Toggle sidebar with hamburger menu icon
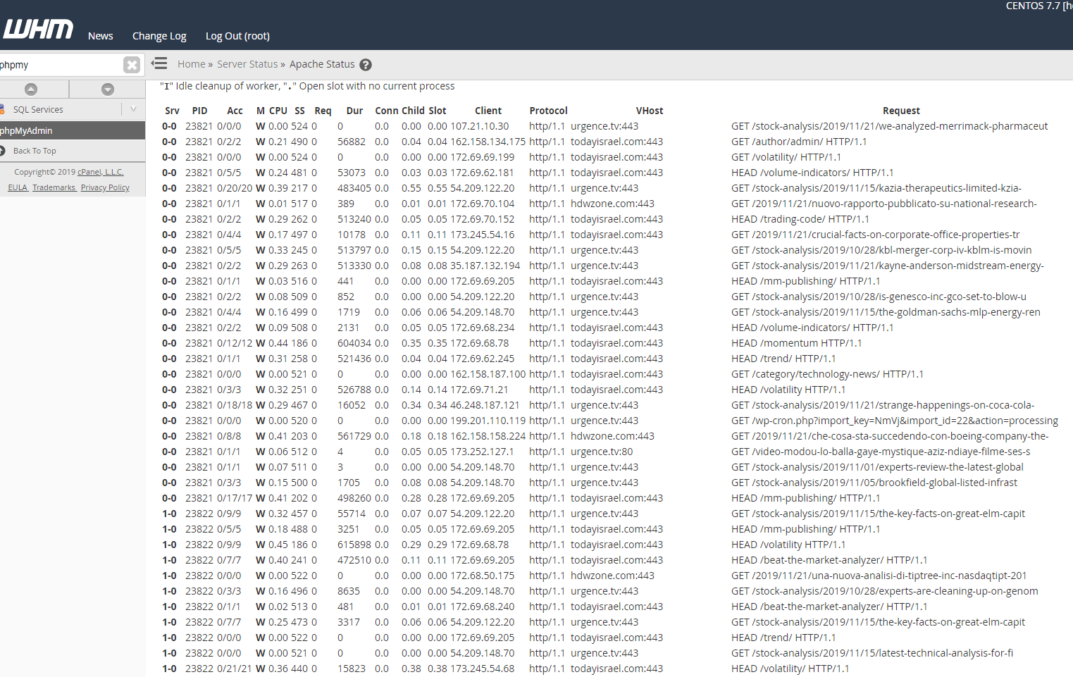This screenshot has width=1073, height=677. [x=160, y=63]
